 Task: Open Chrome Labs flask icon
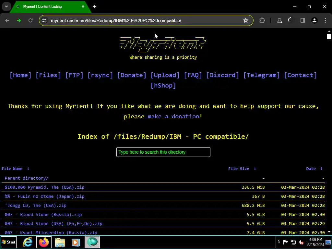coord(279,20)
